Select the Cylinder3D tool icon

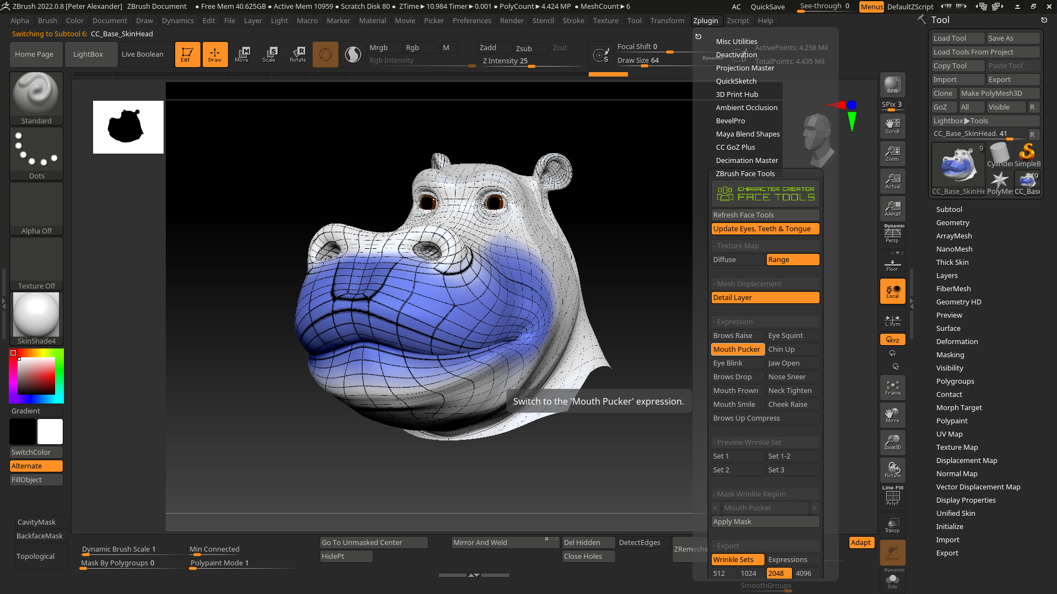[x=1000, y=155]
